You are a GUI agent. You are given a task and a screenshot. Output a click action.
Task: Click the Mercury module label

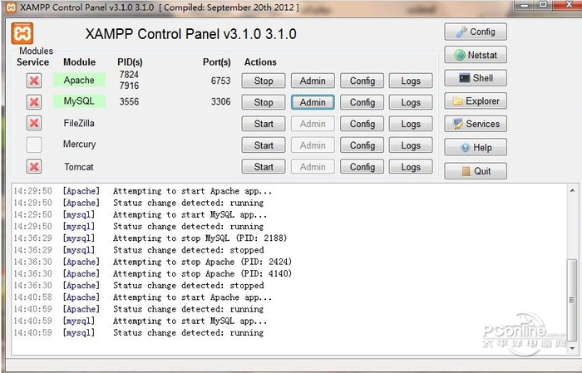79,145
